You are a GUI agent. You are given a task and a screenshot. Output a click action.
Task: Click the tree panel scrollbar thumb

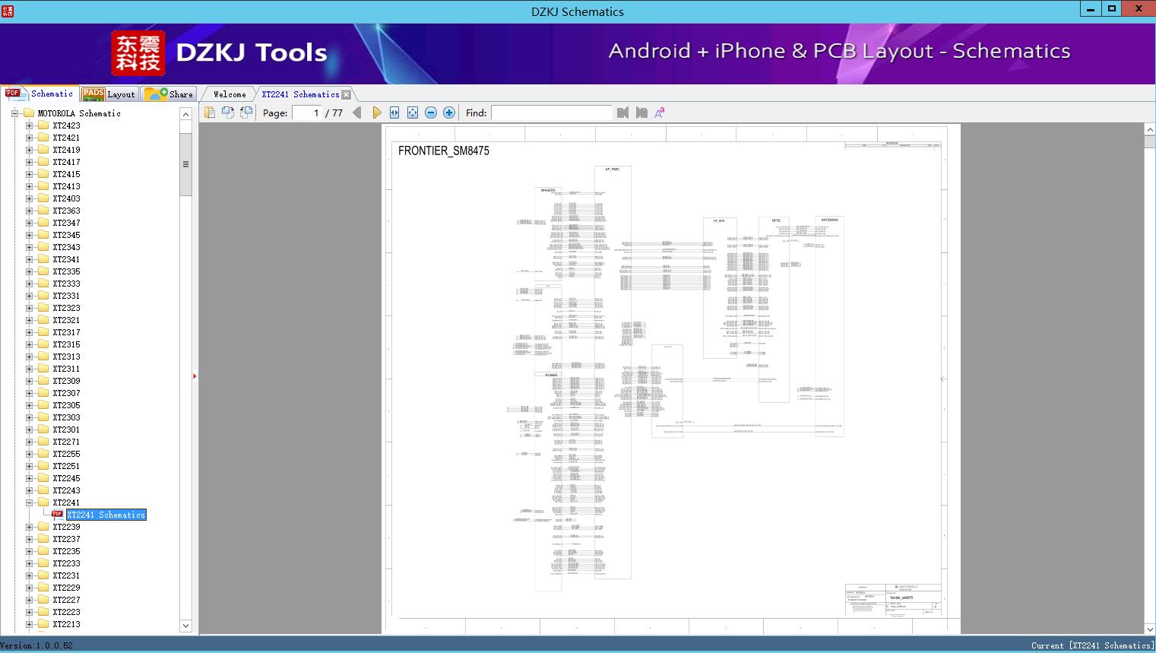point(185,164)
